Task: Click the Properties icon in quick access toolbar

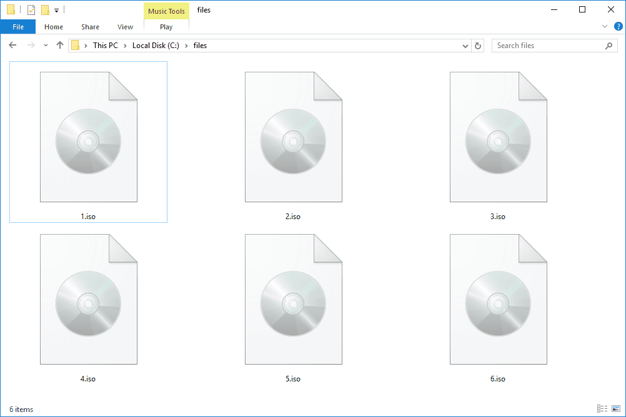Action: 31,10
